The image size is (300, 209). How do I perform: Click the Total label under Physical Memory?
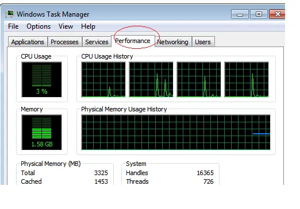(28, 173)
